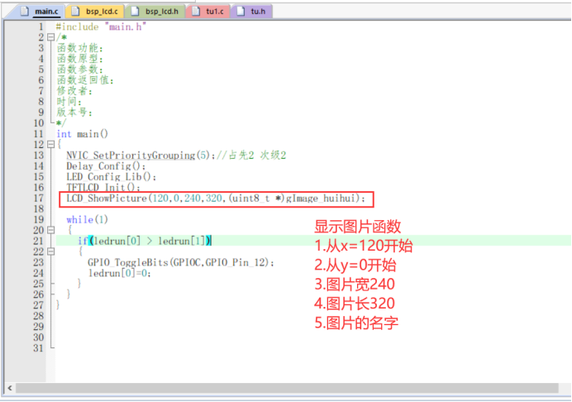Click the 版本号 comment line
Screen dimensions: 572x402
(x=74, y=112)
